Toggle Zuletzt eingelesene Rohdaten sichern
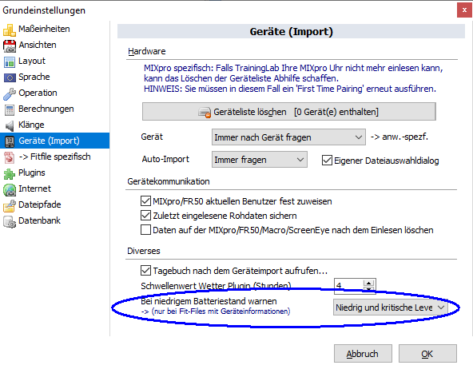The width and height of the screenshot is (473, 369). 145,216
